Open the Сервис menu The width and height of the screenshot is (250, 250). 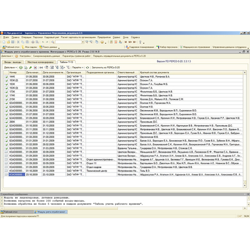[116, 37]
